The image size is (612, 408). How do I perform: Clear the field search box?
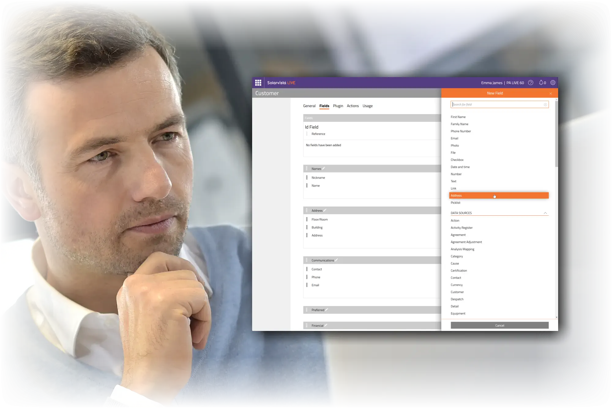pos(545,105)
